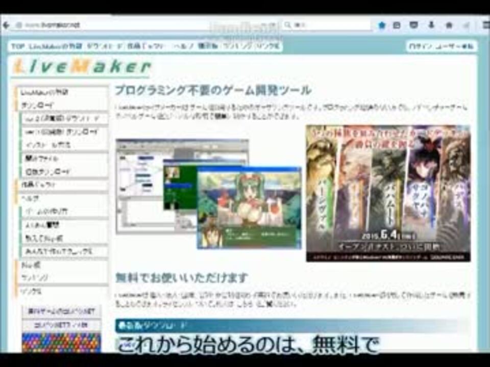Open インストール方法 in the left sidebar
This screenshot has width=490, height=367.
(65, 145)
